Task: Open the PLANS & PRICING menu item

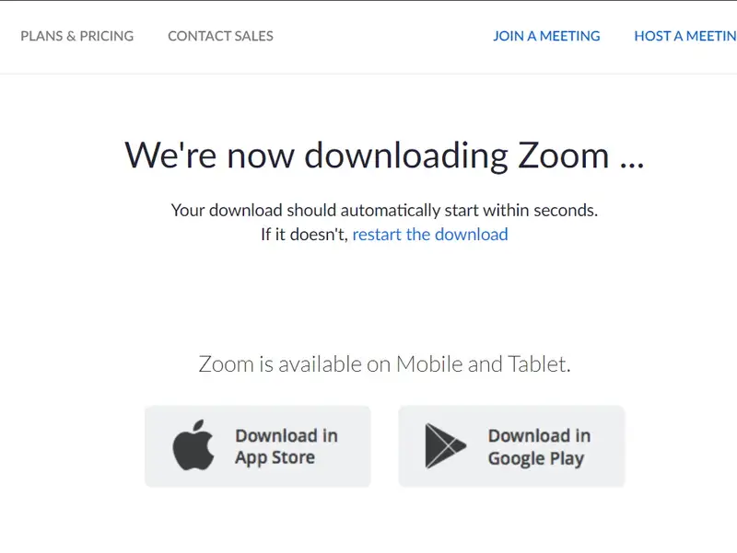Action: coord(77,36)
